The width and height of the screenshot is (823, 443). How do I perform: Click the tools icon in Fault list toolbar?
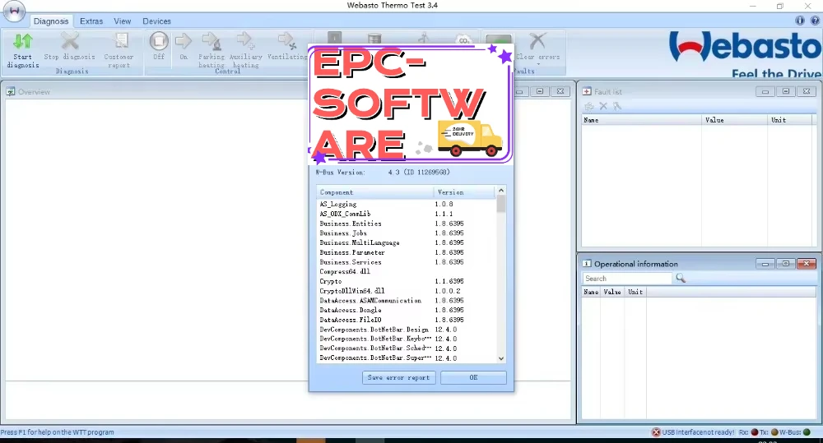[x=617, y=106]
